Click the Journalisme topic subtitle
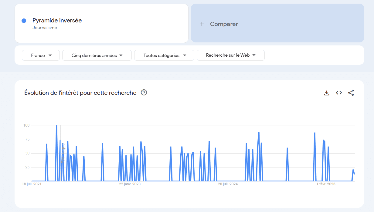 pyautogui.click(x=45, y=28)
